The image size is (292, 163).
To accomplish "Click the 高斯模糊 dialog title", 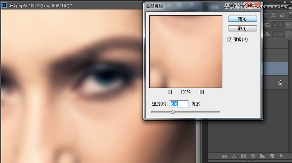I will tap(155, 6).
